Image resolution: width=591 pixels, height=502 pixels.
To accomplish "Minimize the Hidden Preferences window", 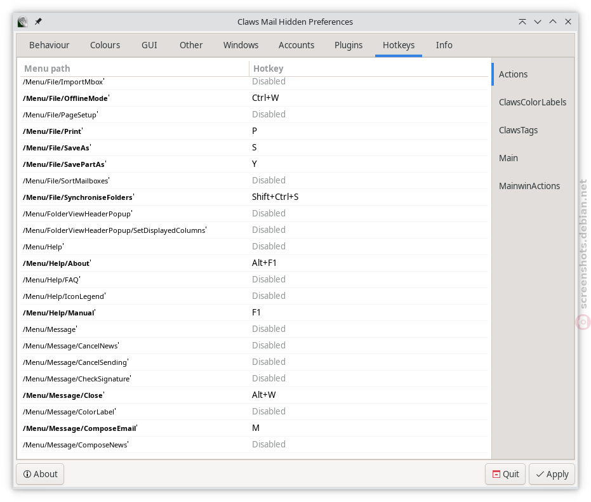I will tap(538, 22).
